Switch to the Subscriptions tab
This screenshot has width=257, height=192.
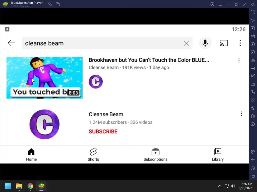click(155, 154)
